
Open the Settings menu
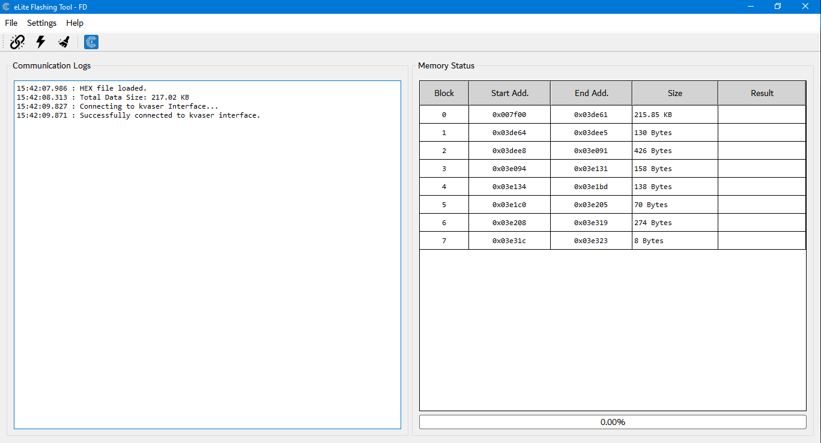coord(41,23)
